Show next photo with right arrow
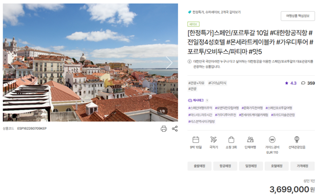317x196 pixels. click(169, 63)
